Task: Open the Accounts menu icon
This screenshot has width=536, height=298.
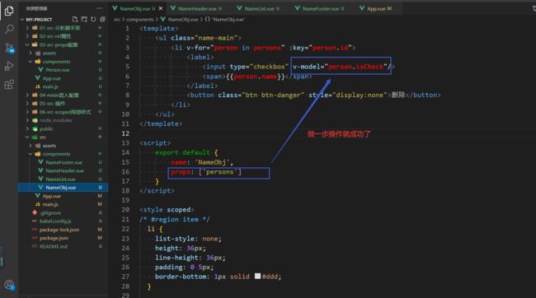Action: click(x=9, y=285)
